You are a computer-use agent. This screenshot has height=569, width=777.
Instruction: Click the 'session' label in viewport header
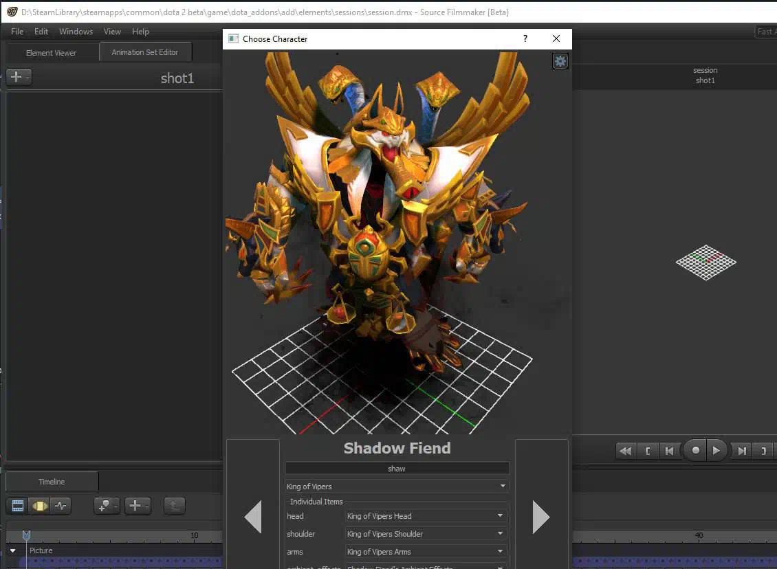[705, 70]
